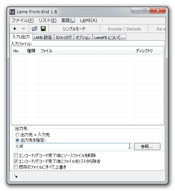Save list via the floppy disk icon
The image size is (175, 191).
[x=43, y=29]
